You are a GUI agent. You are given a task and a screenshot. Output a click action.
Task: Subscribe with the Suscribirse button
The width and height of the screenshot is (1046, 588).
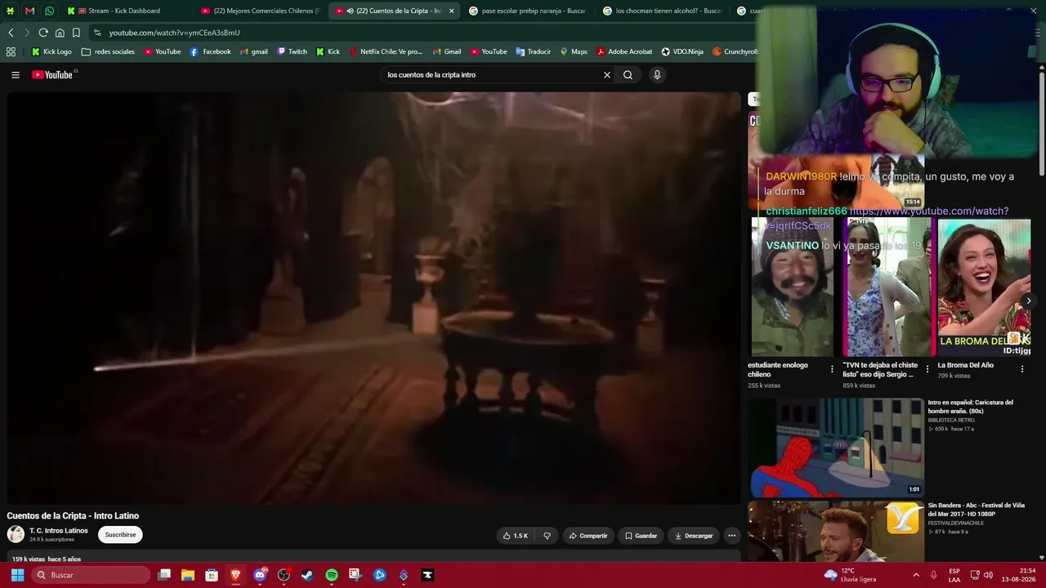pyautogui.click(x=120, y=535)
